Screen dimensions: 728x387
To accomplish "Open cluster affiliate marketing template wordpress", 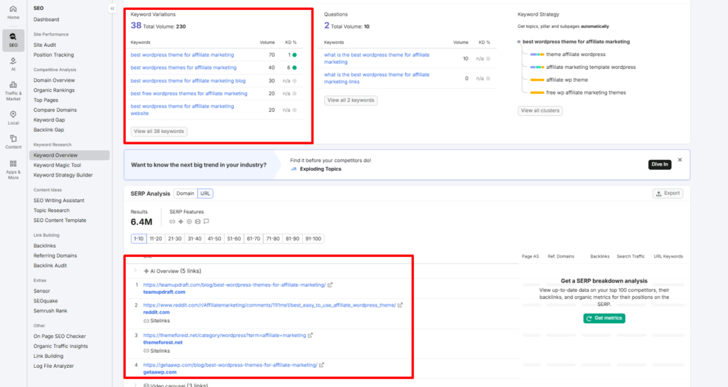I will click(x=591, y=67).
